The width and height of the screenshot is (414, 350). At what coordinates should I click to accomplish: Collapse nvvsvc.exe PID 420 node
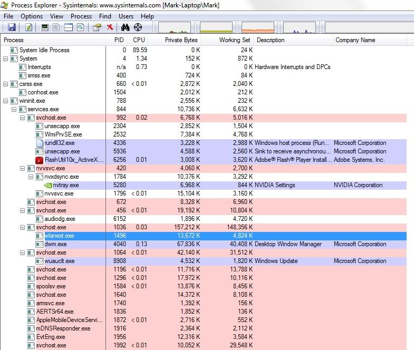(22, 168)
